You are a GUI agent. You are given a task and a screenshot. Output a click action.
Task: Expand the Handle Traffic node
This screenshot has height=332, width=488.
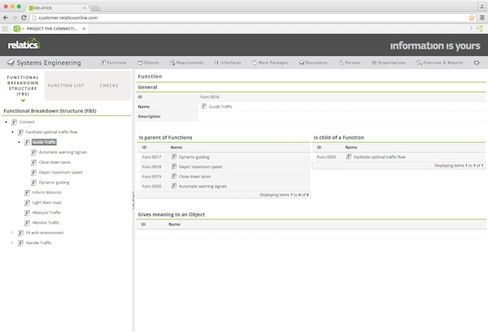12,243
